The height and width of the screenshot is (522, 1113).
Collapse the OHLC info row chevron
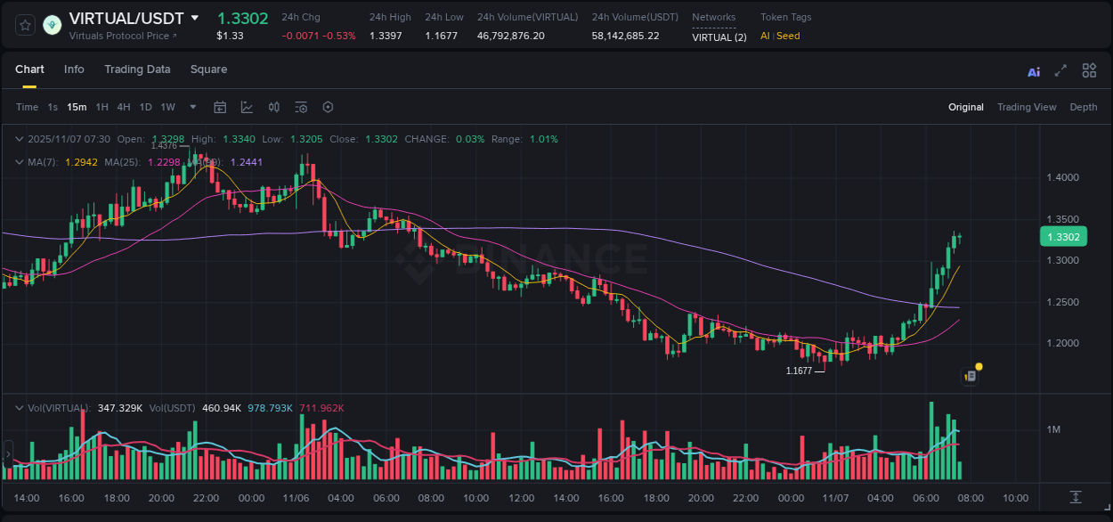[20, 139]
